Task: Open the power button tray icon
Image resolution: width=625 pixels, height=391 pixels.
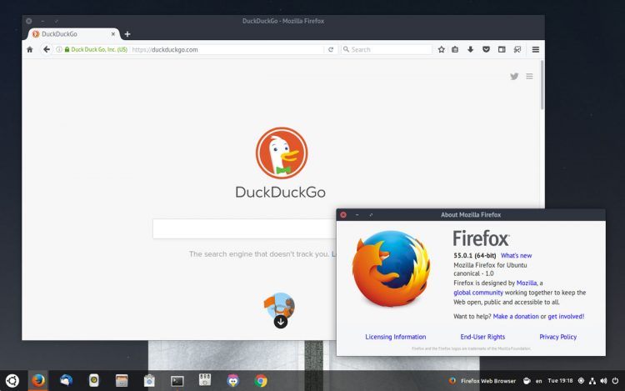Action: pyautogui.click(x=615, y=381)
